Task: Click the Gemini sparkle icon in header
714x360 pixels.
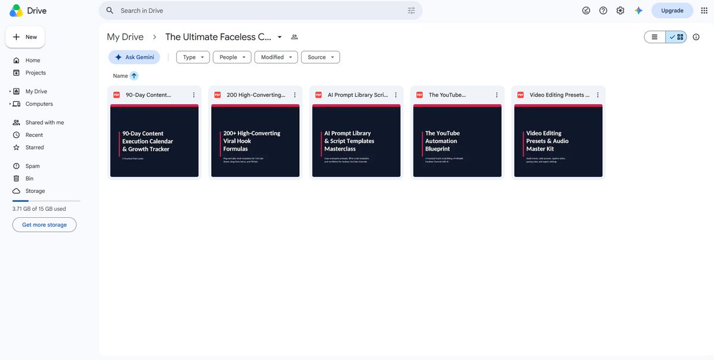Action: pos(638,10)
